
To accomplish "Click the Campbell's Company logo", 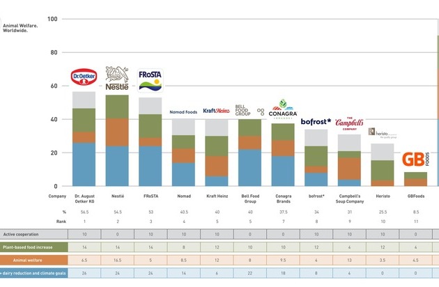I will coord(349,124).
